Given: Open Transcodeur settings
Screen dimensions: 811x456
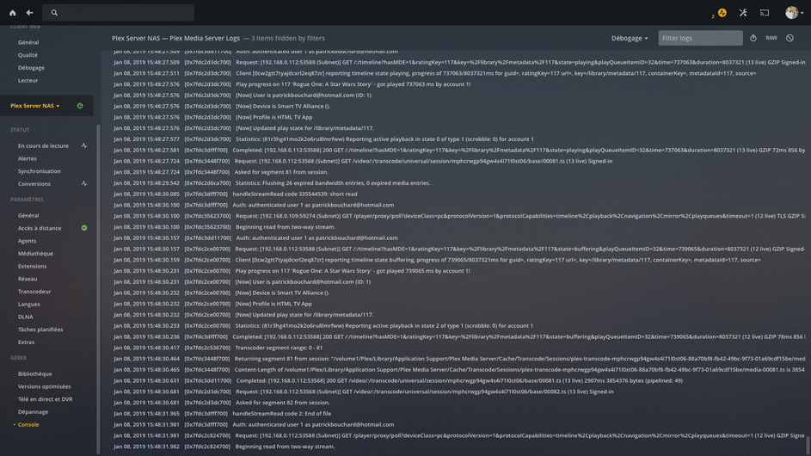Looking at the screenshot, I should [x=34, y=292].
